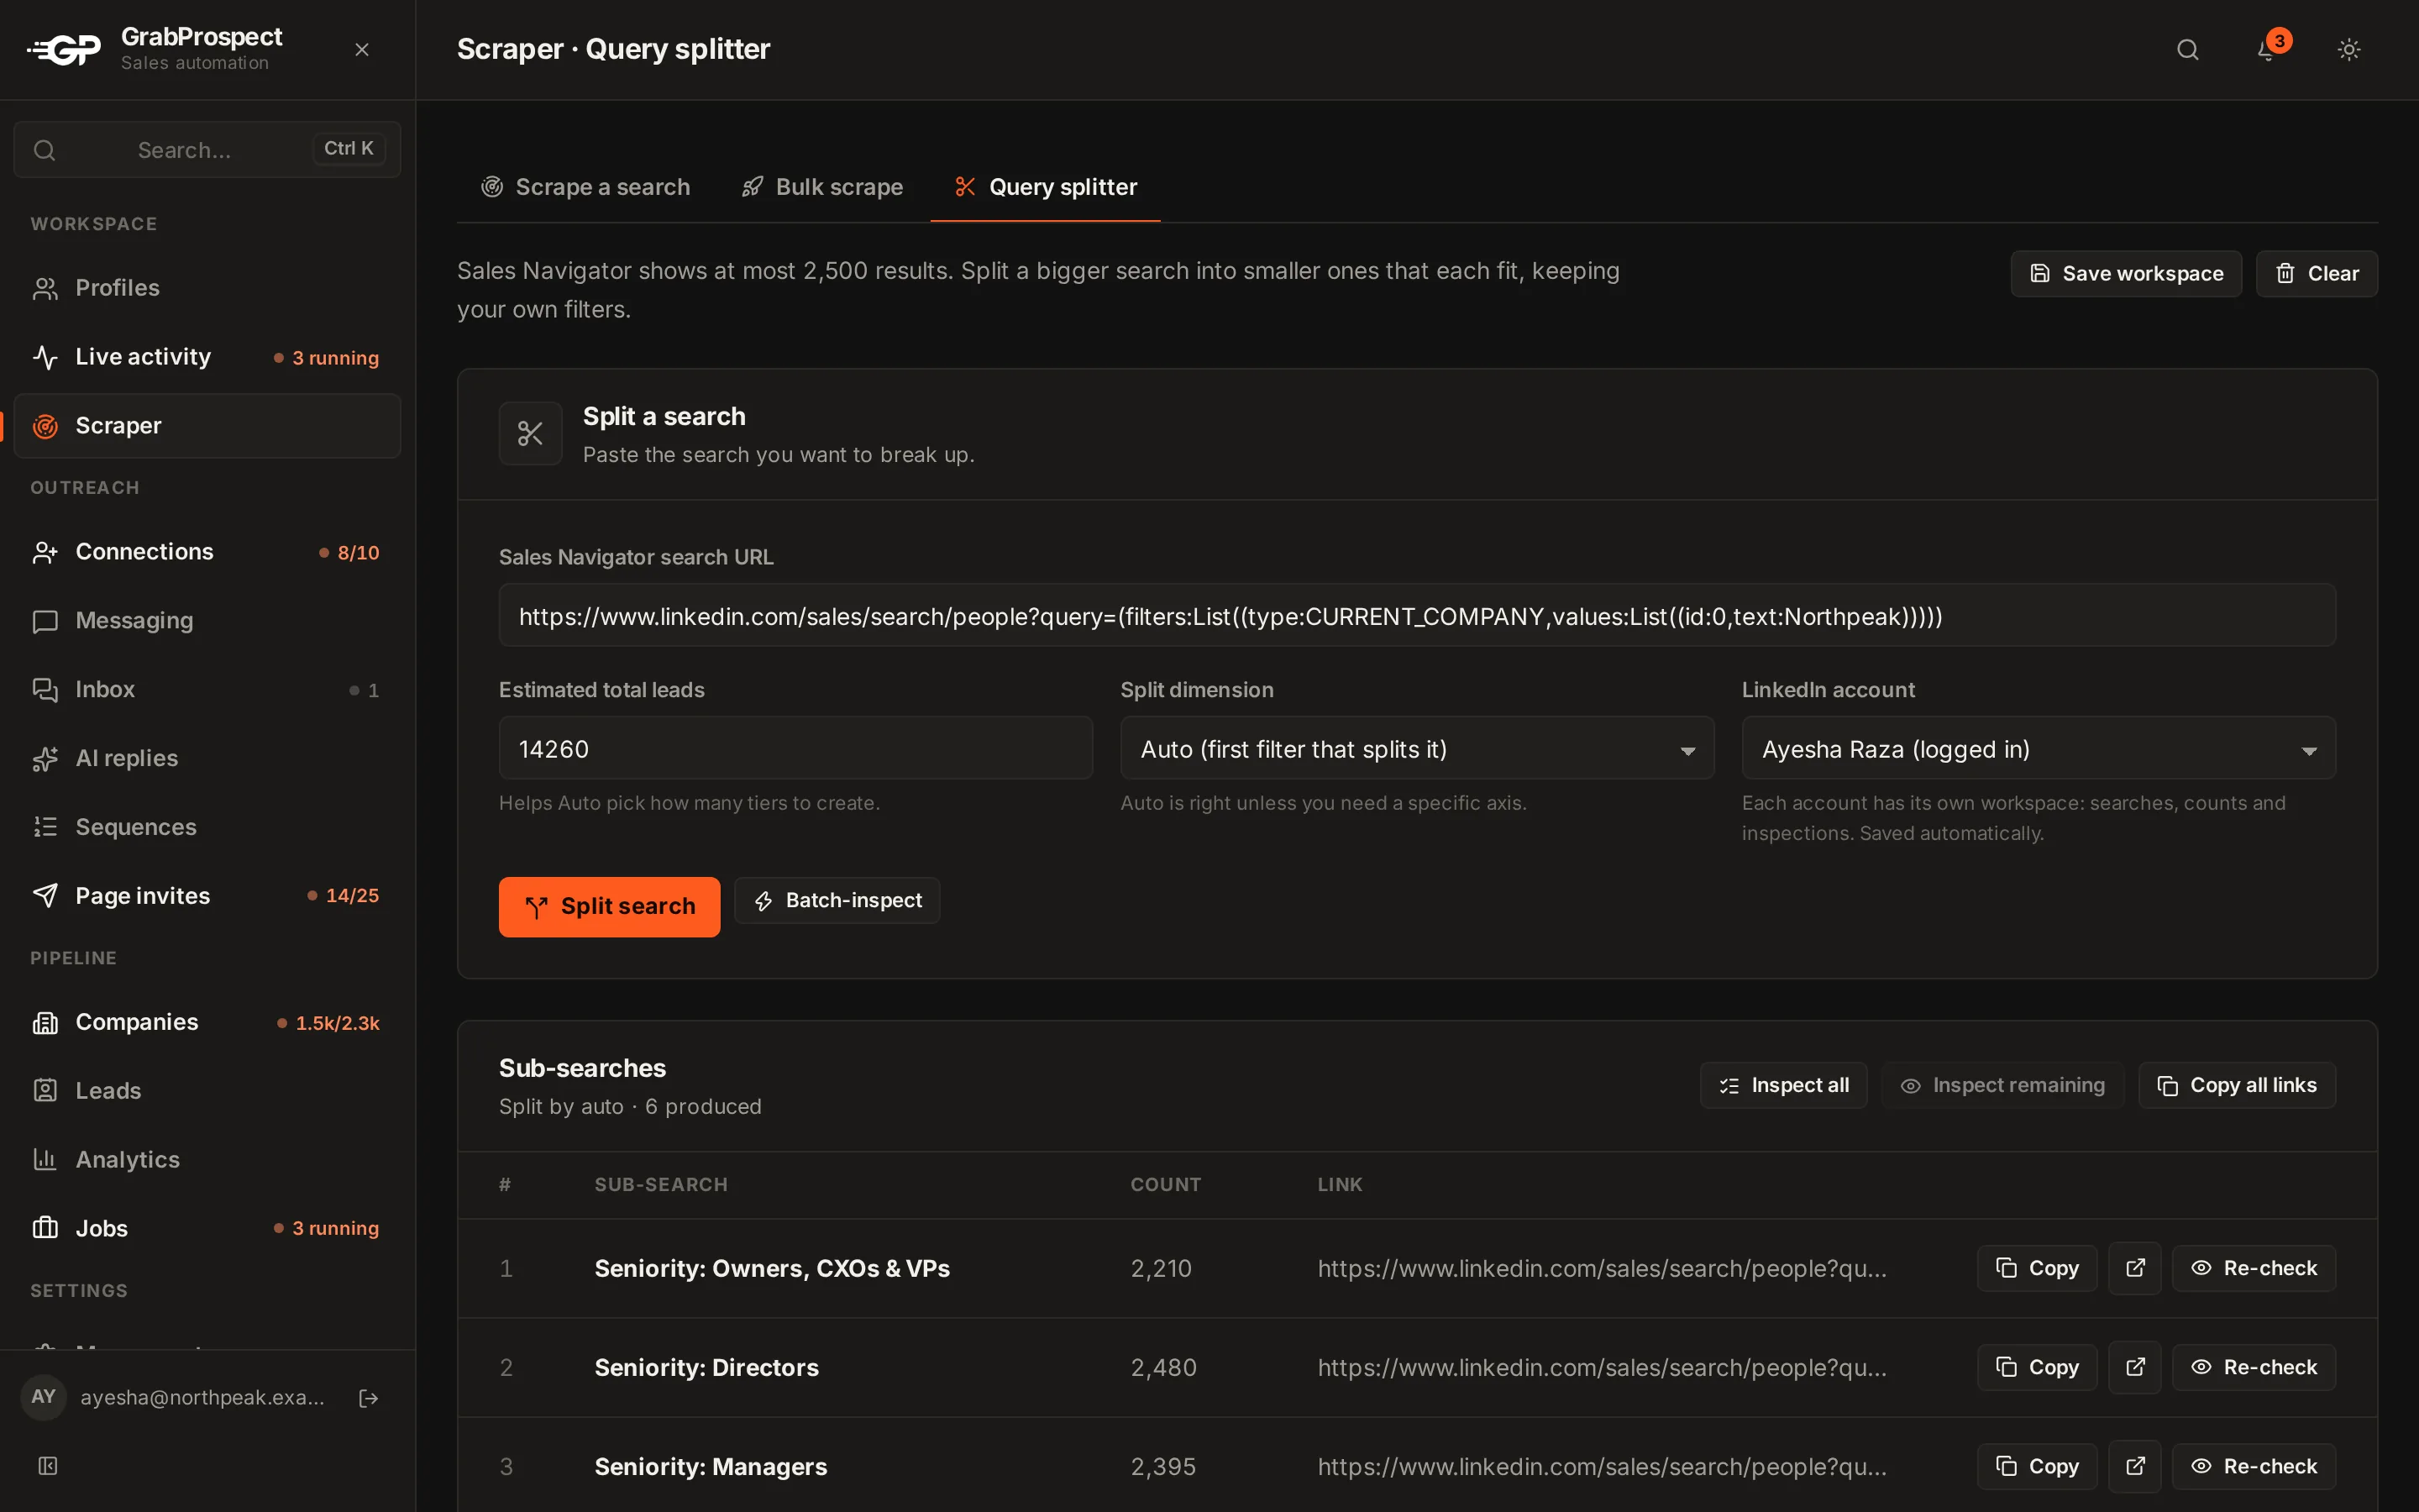Select the Query splitter tab
This screenshot has height=1512, width=2419.
click(1046, 187)
